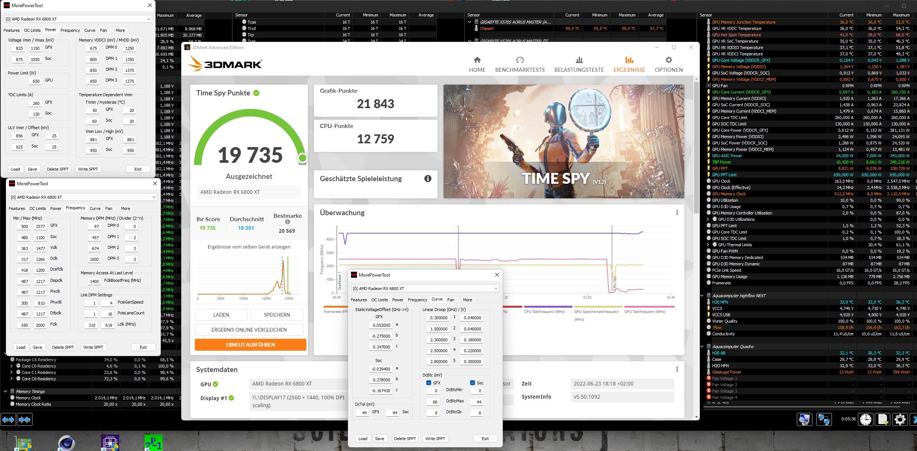Open green Prime95 desktop shortcut
The width and height of the screenshot is (917, 451).
[x=154, y=443]
